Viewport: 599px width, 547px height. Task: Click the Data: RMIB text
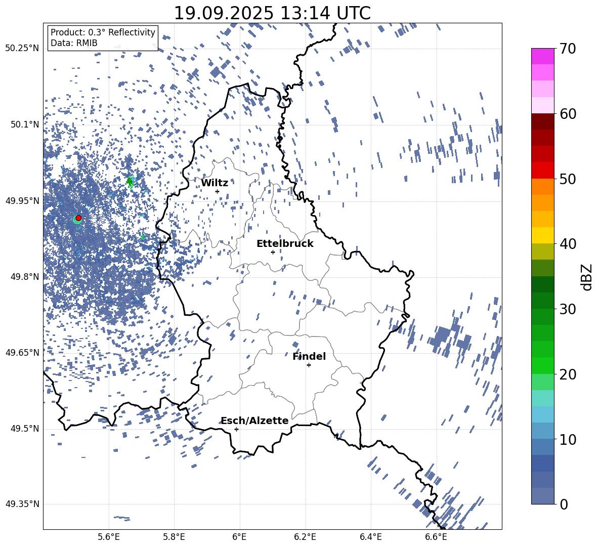(74, 43)
